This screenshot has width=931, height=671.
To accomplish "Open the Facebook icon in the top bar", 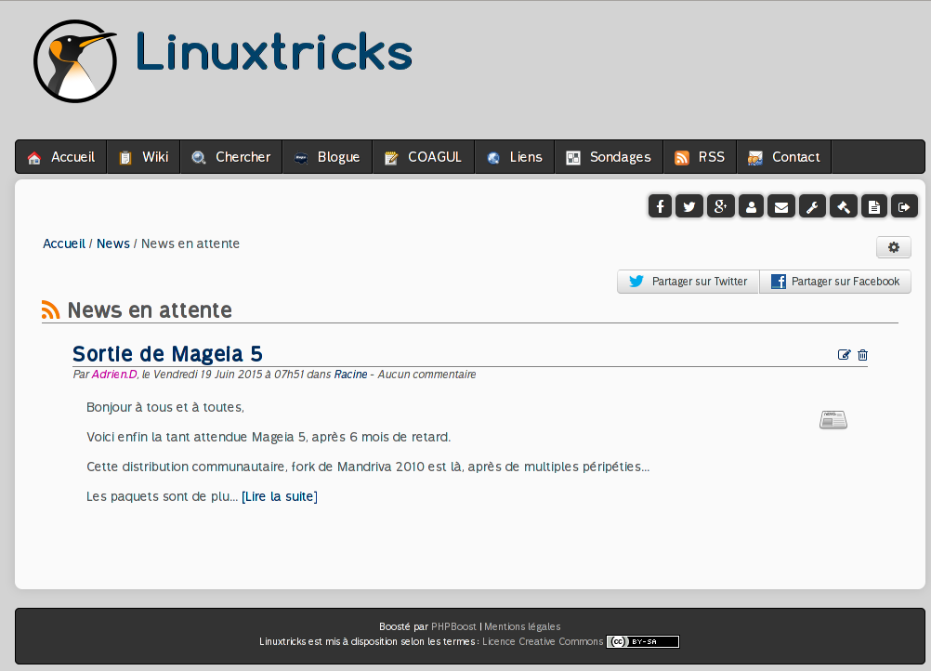I will [660, 206].
